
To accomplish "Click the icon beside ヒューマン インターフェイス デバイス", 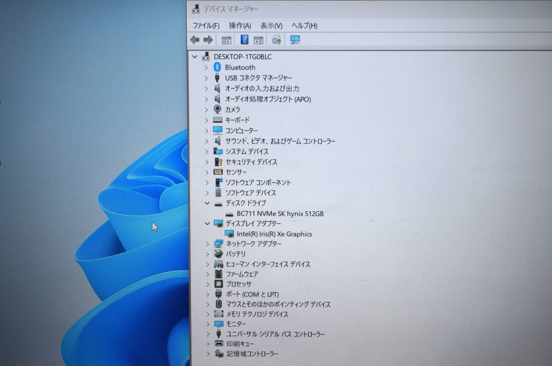I will (219, 264).
